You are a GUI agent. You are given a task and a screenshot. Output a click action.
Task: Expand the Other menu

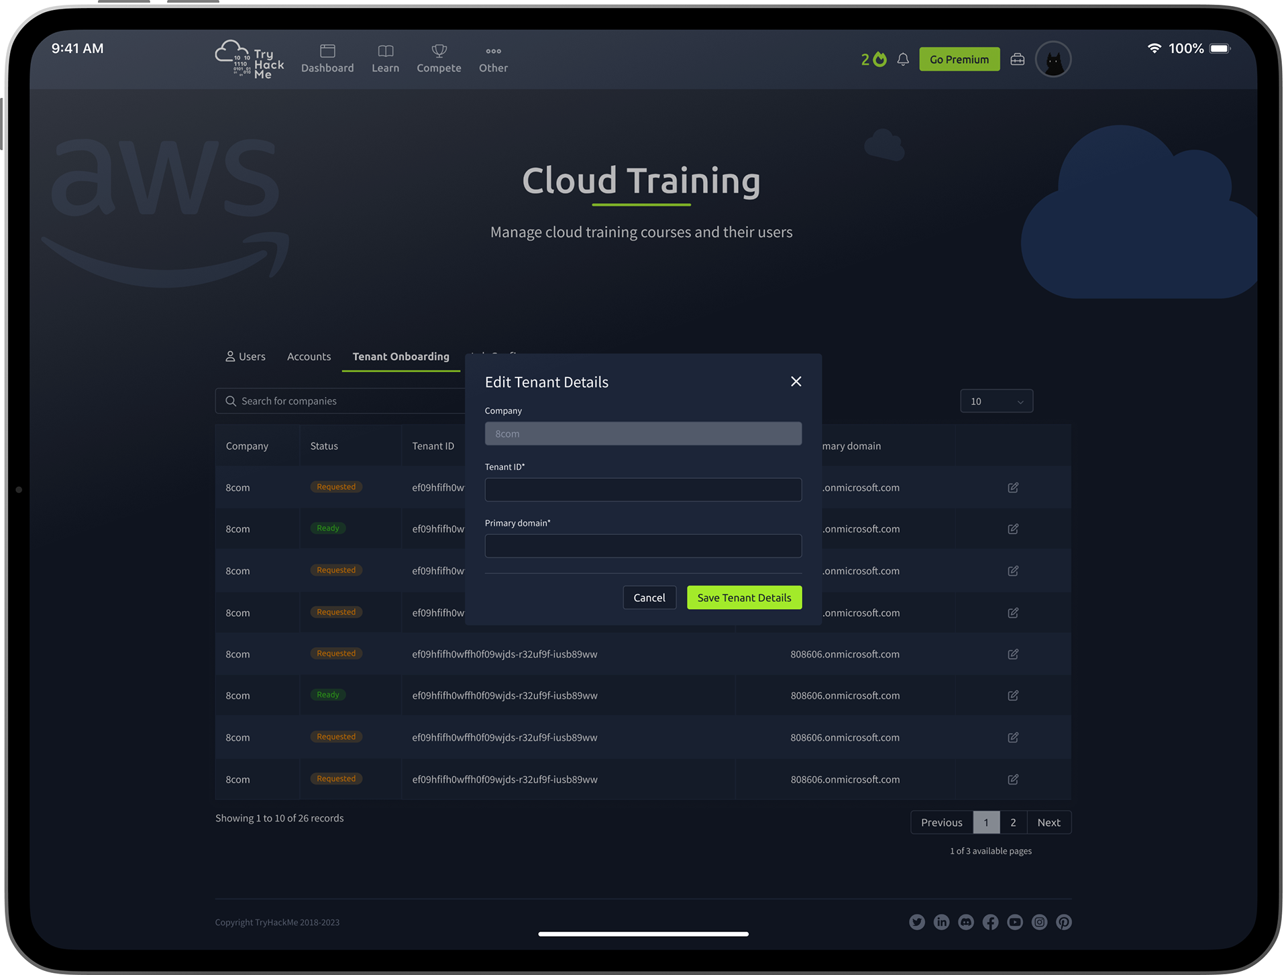click(493, 59)
